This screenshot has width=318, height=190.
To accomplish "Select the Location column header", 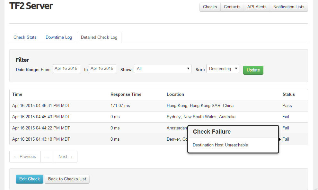I will point(175,94).
